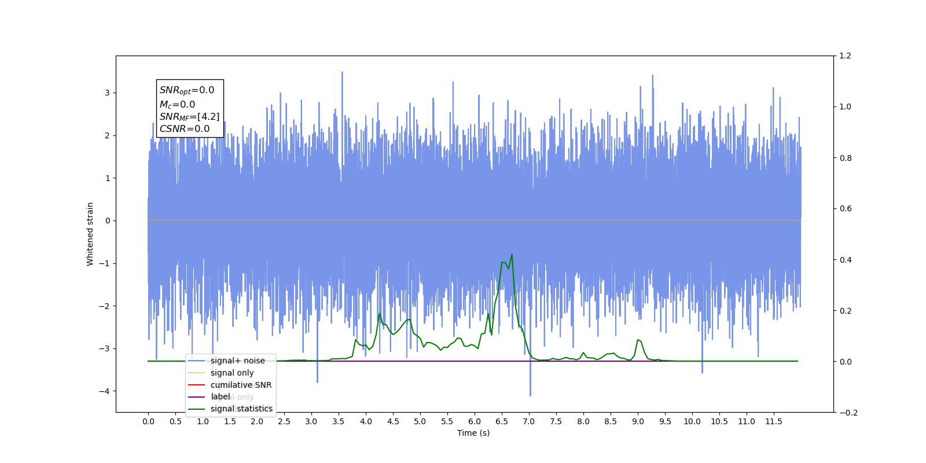Click the 'Whitened strain' y-axis label
This screenshot has height=463, width=926.
tap(90, 234)
